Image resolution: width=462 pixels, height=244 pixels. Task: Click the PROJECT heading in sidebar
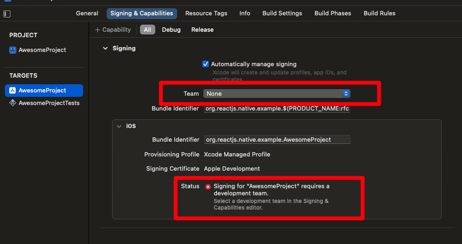[x=24, y=35]
